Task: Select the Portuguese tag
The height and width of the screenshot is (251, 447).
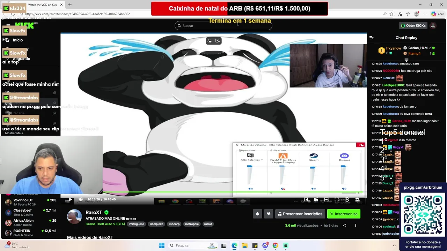Action: click(x=136, y=224)
